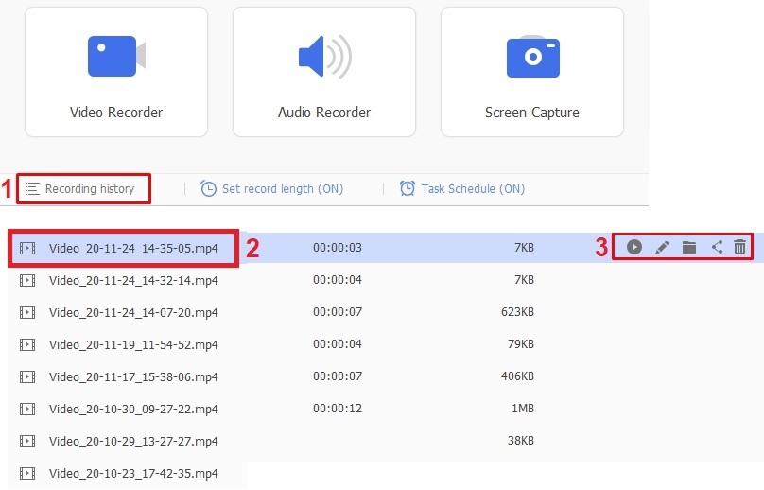This screenshot has height=490, width=764.
Task: Launch the Screen Capture tool
Action: (531, 72)
